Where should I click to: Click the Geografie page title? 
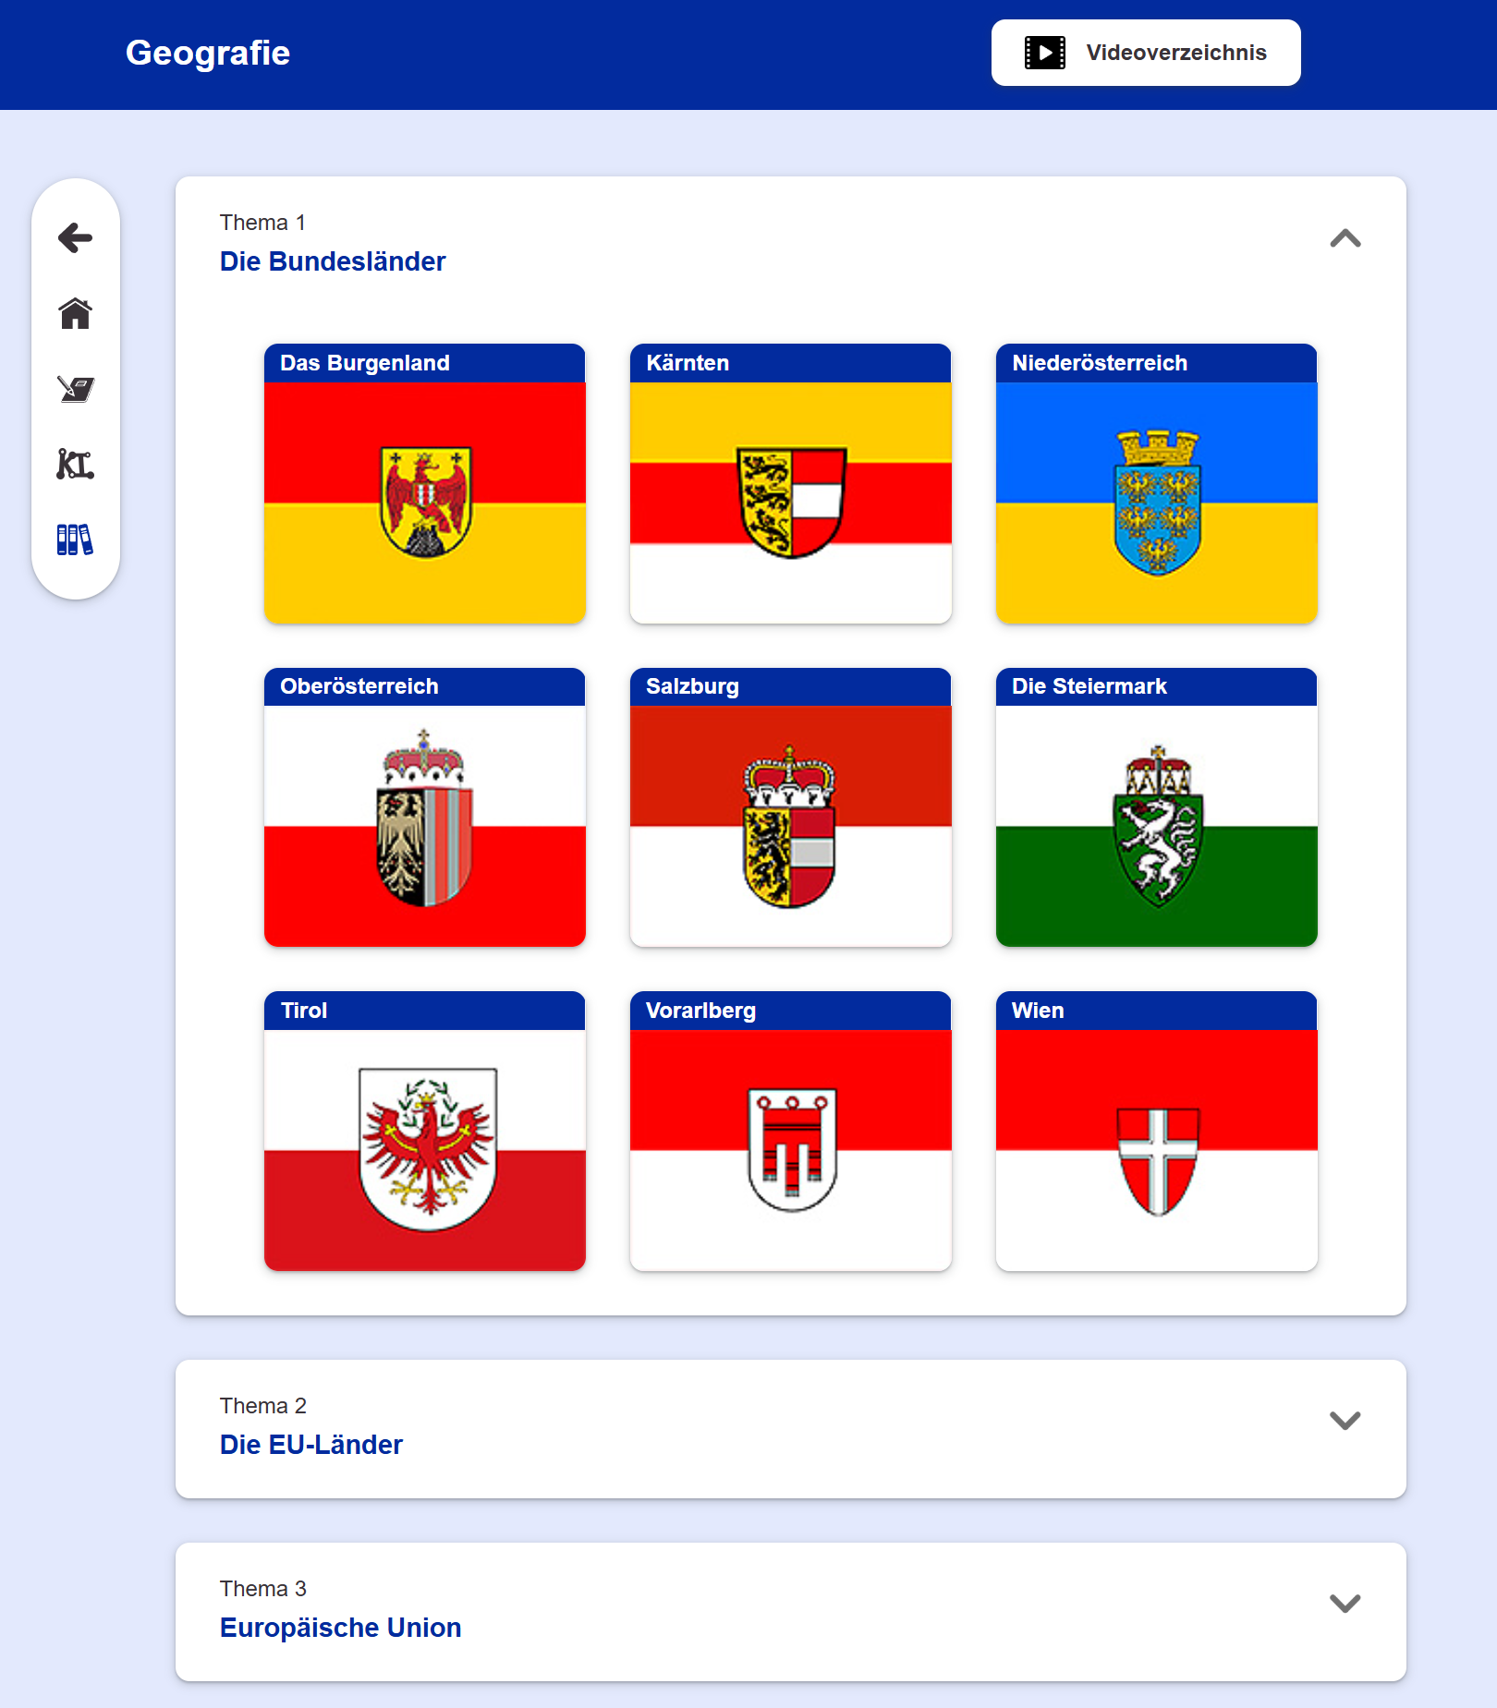(x=208, y=53)
